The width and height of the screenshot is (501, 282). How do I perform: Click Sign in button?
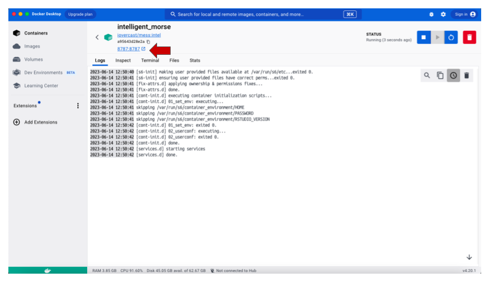click(x=465, y=15)
